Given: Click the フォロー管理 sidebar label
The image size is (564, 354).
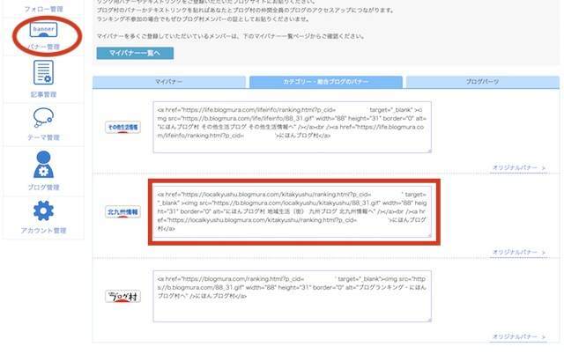Looking at the screenshot, I should 43,9.
